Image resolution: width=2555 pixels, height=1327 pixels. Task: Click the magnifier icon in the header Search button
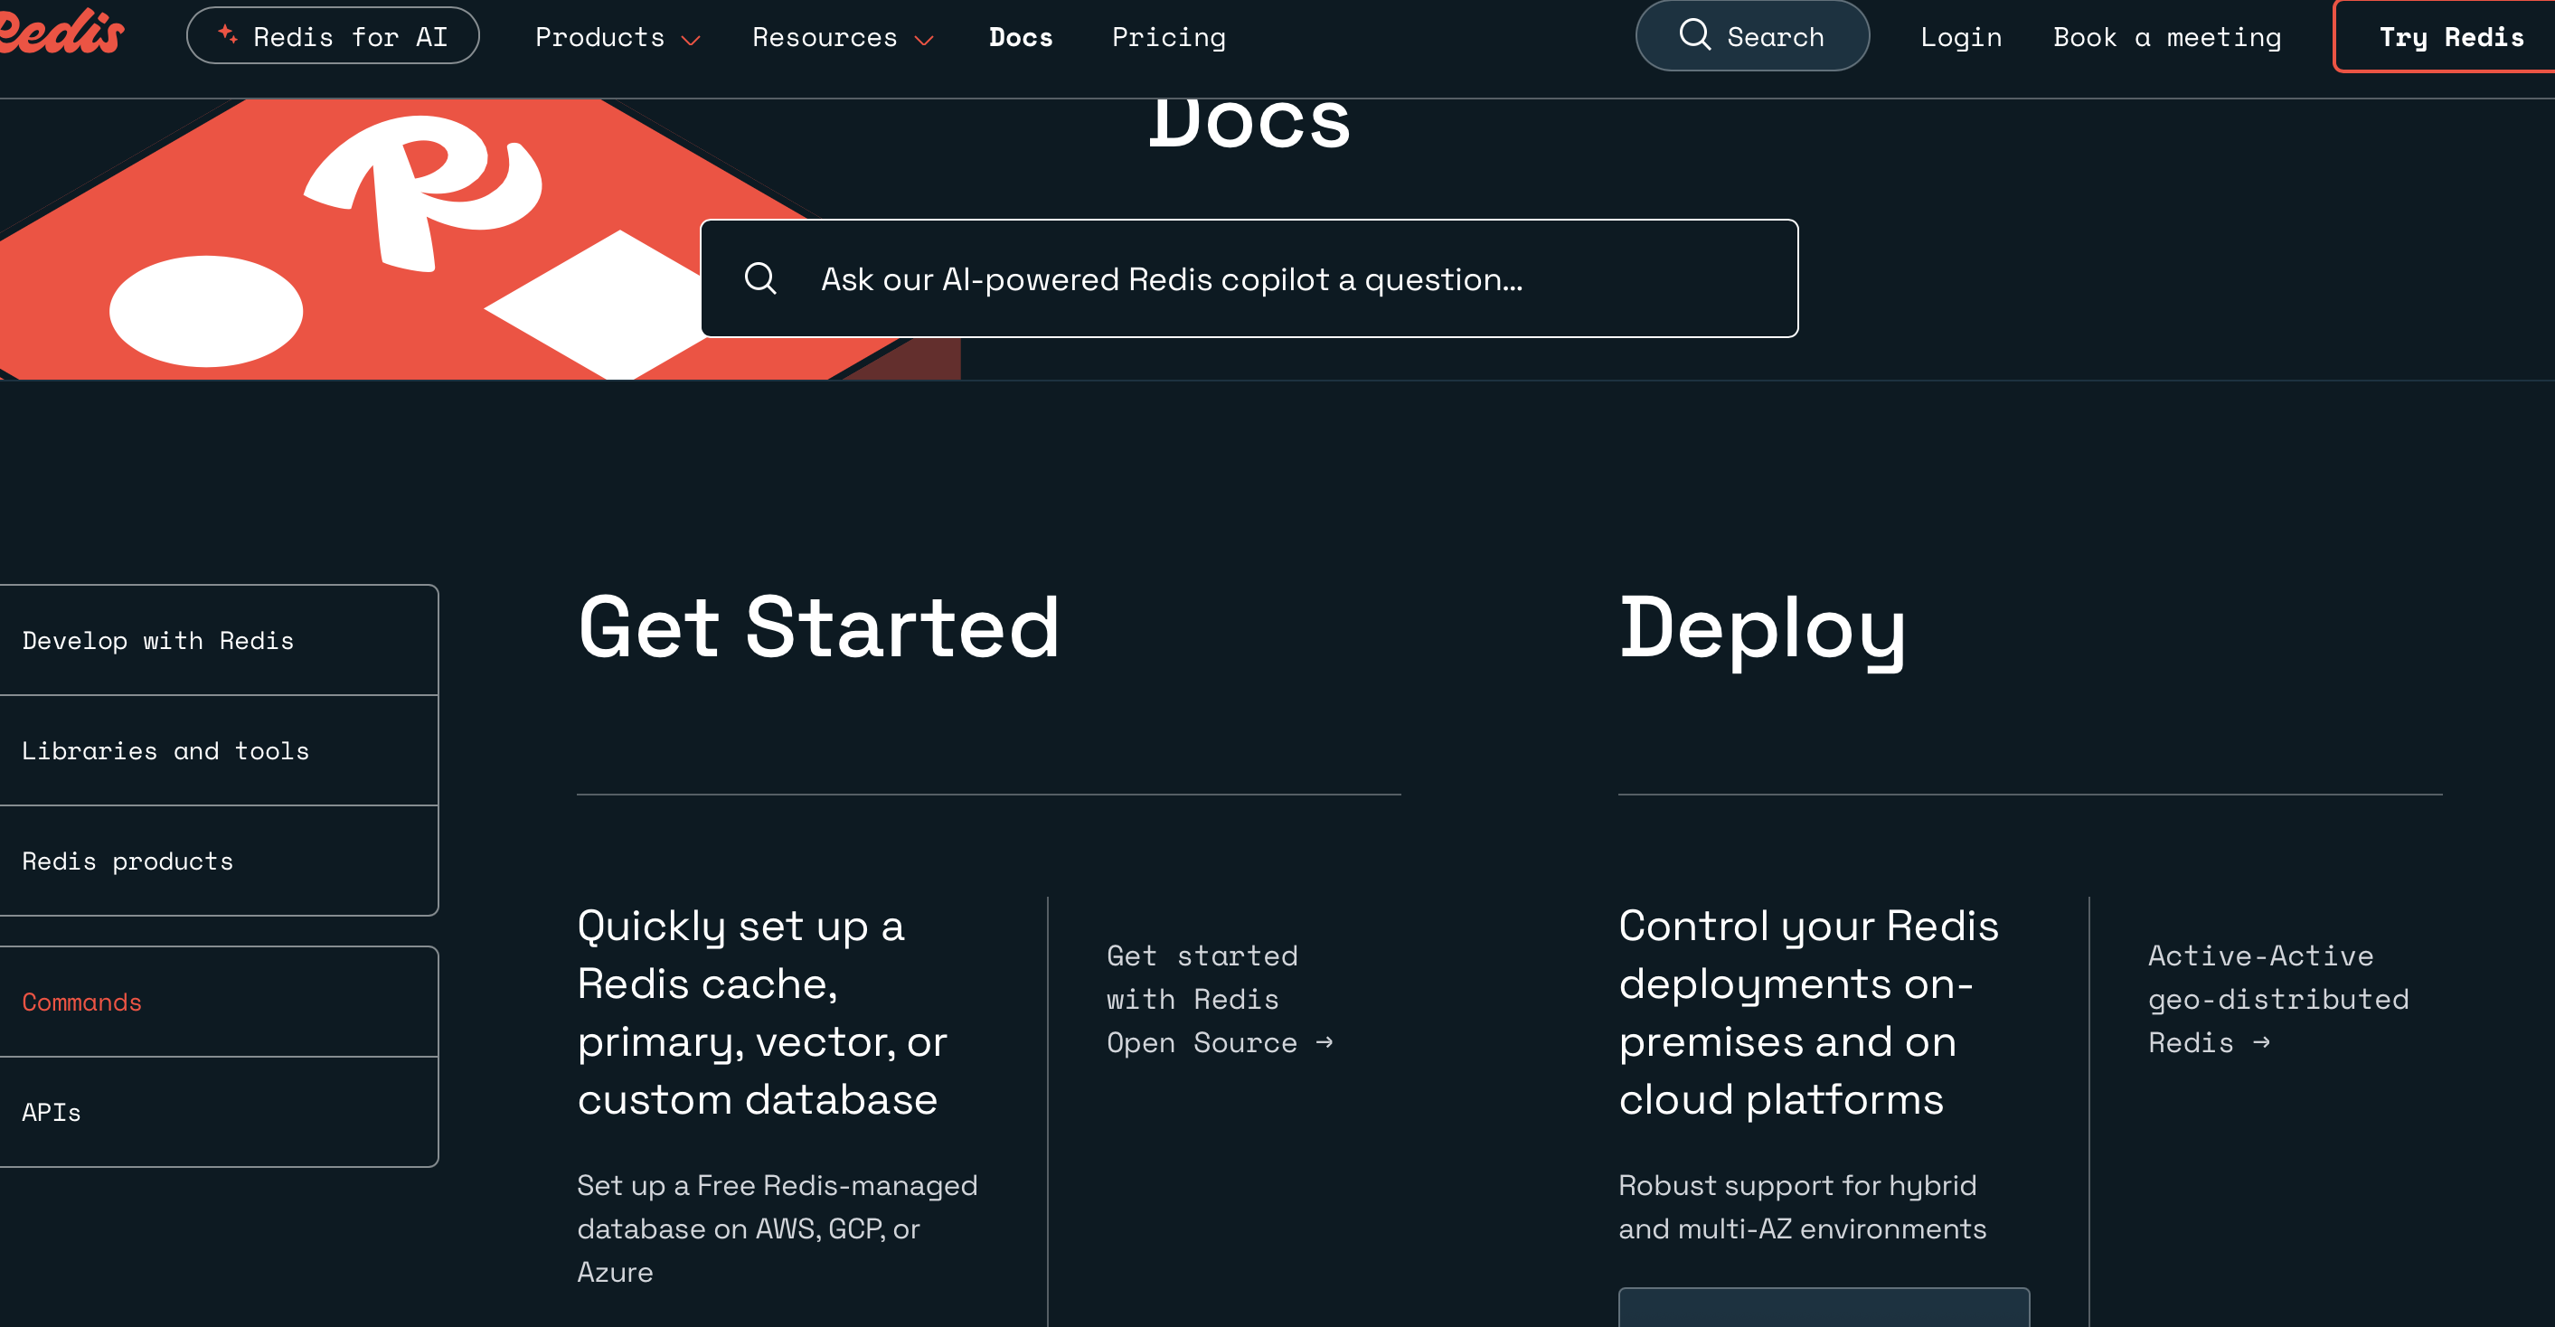click(1694, 34)
